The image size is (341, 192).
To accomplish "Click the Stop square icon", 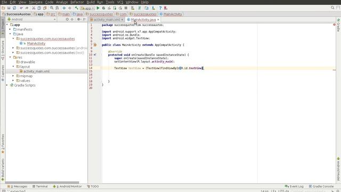I will point(126,8).
